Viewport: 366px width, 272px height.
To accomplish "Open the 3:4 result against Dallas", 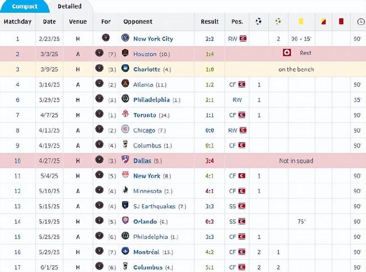I will (210, 161).
